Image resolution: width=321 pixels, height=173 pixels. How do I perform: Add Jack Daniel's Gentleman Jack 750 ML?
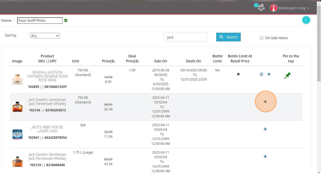[x=265, y=102]
